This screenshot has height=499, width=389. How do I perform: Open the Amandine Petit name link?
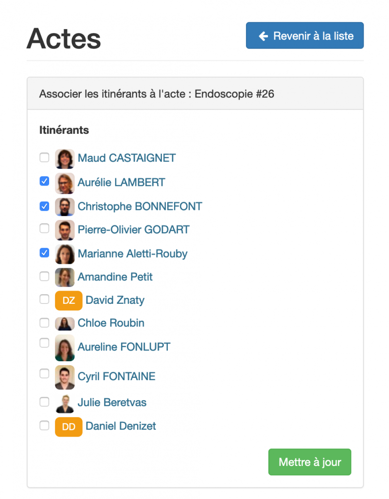click(115, 277)
